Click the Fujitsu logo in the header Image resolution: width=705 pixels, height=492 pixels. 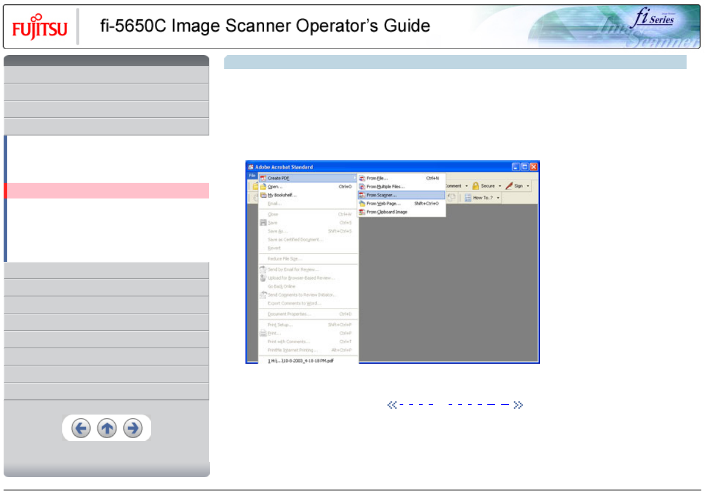[x=39, y=27]
